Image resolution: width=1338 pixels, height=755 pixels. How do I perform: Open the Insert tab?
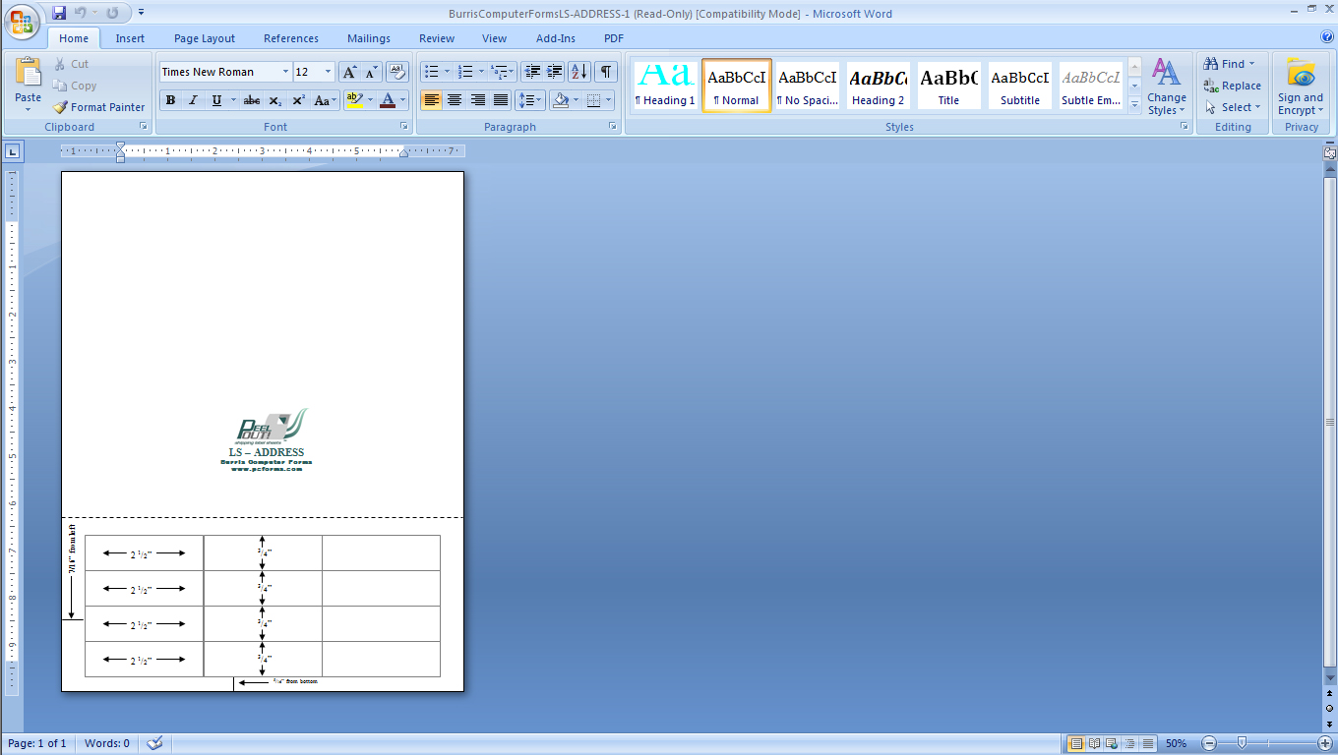(130, 38)
